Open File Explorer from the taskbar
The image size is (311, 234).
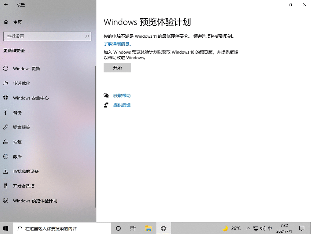(148, 228)
